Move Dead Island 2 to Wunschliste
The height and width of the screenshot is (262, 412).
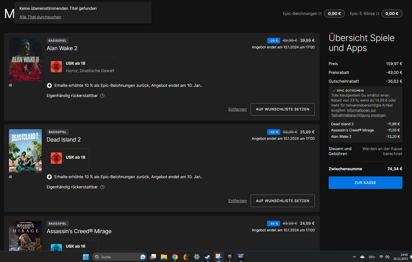point(282,201)
